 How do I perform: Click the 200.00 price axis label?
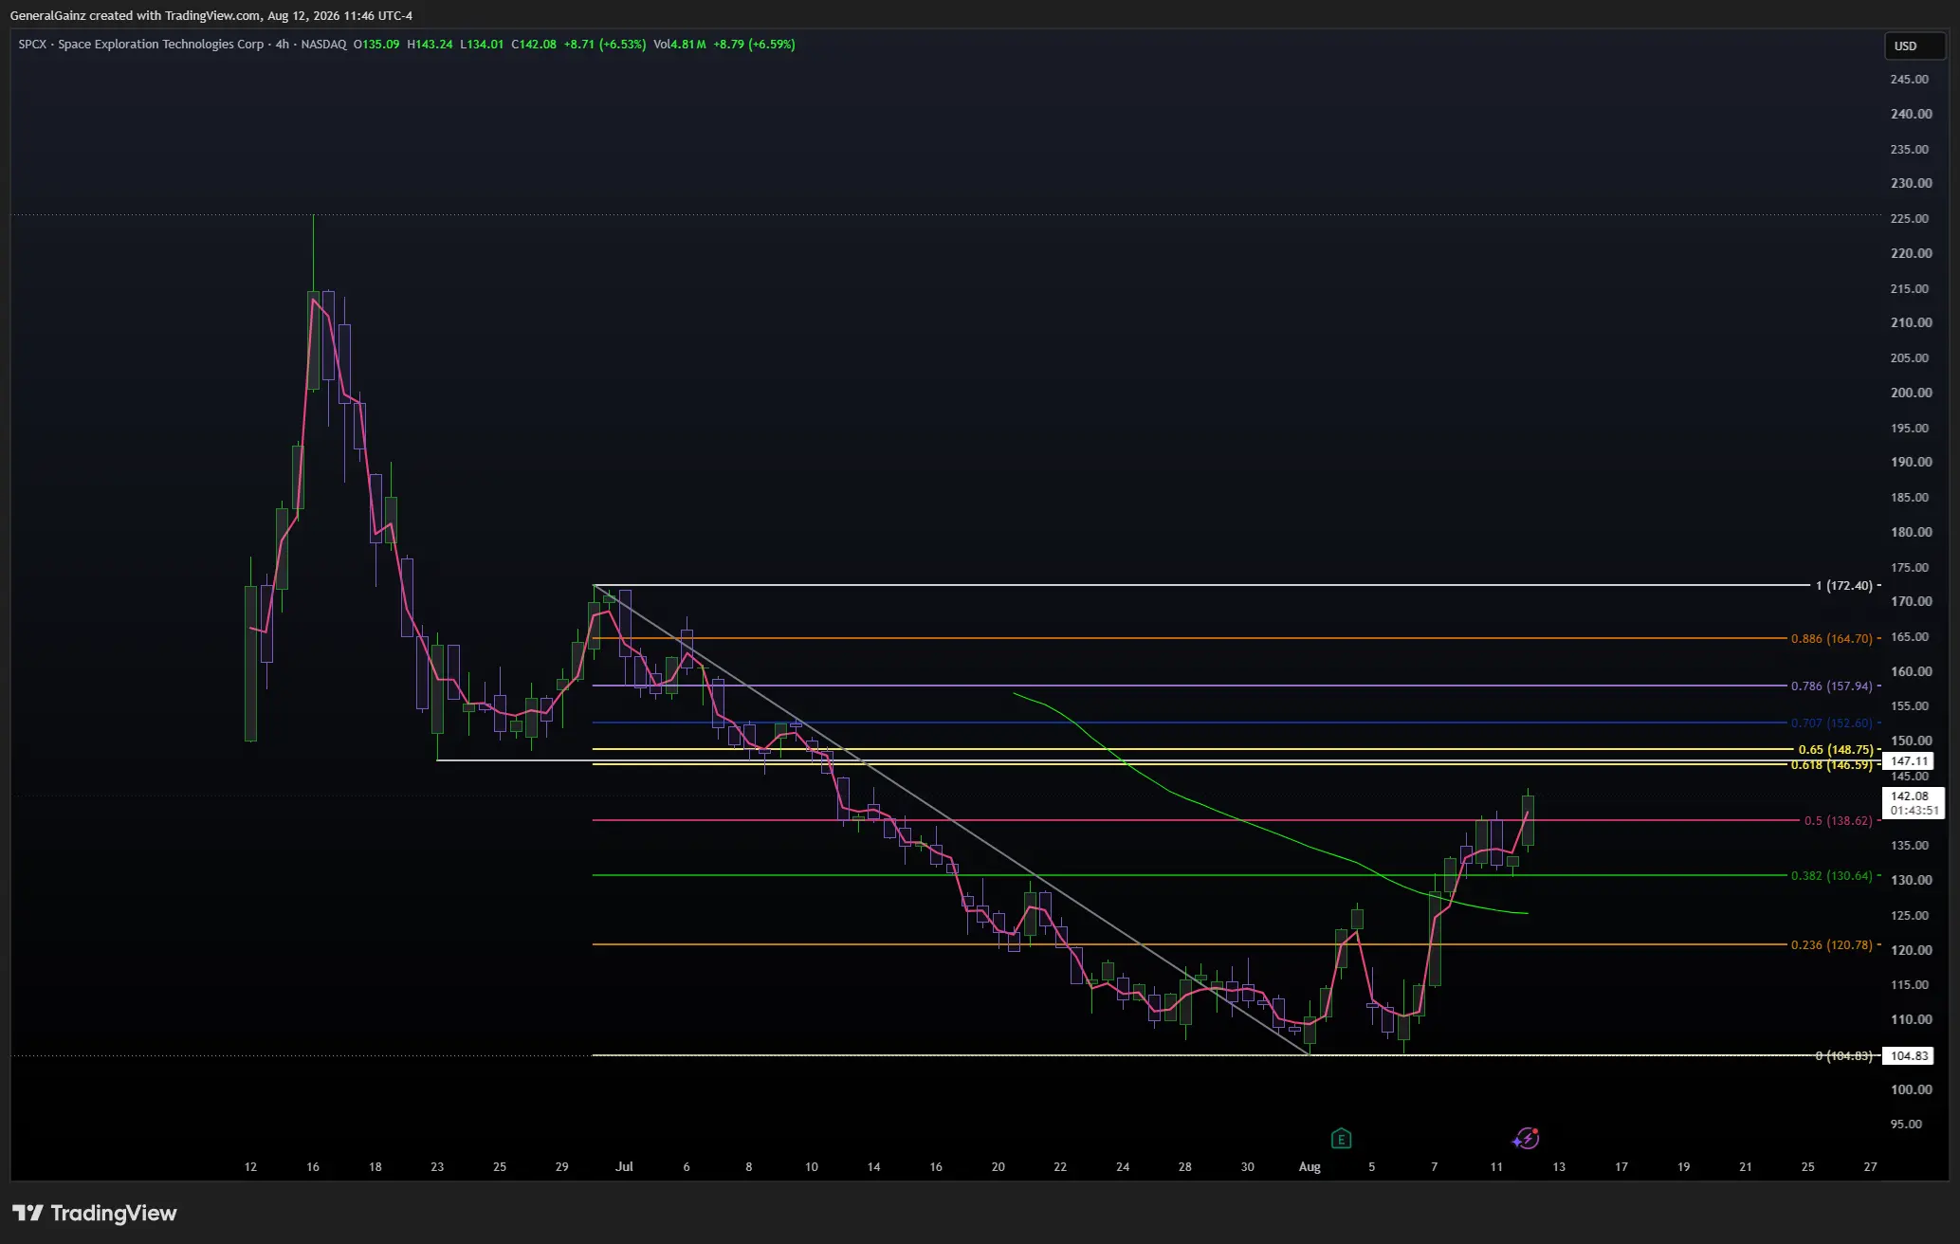(x=1911, y=393)
